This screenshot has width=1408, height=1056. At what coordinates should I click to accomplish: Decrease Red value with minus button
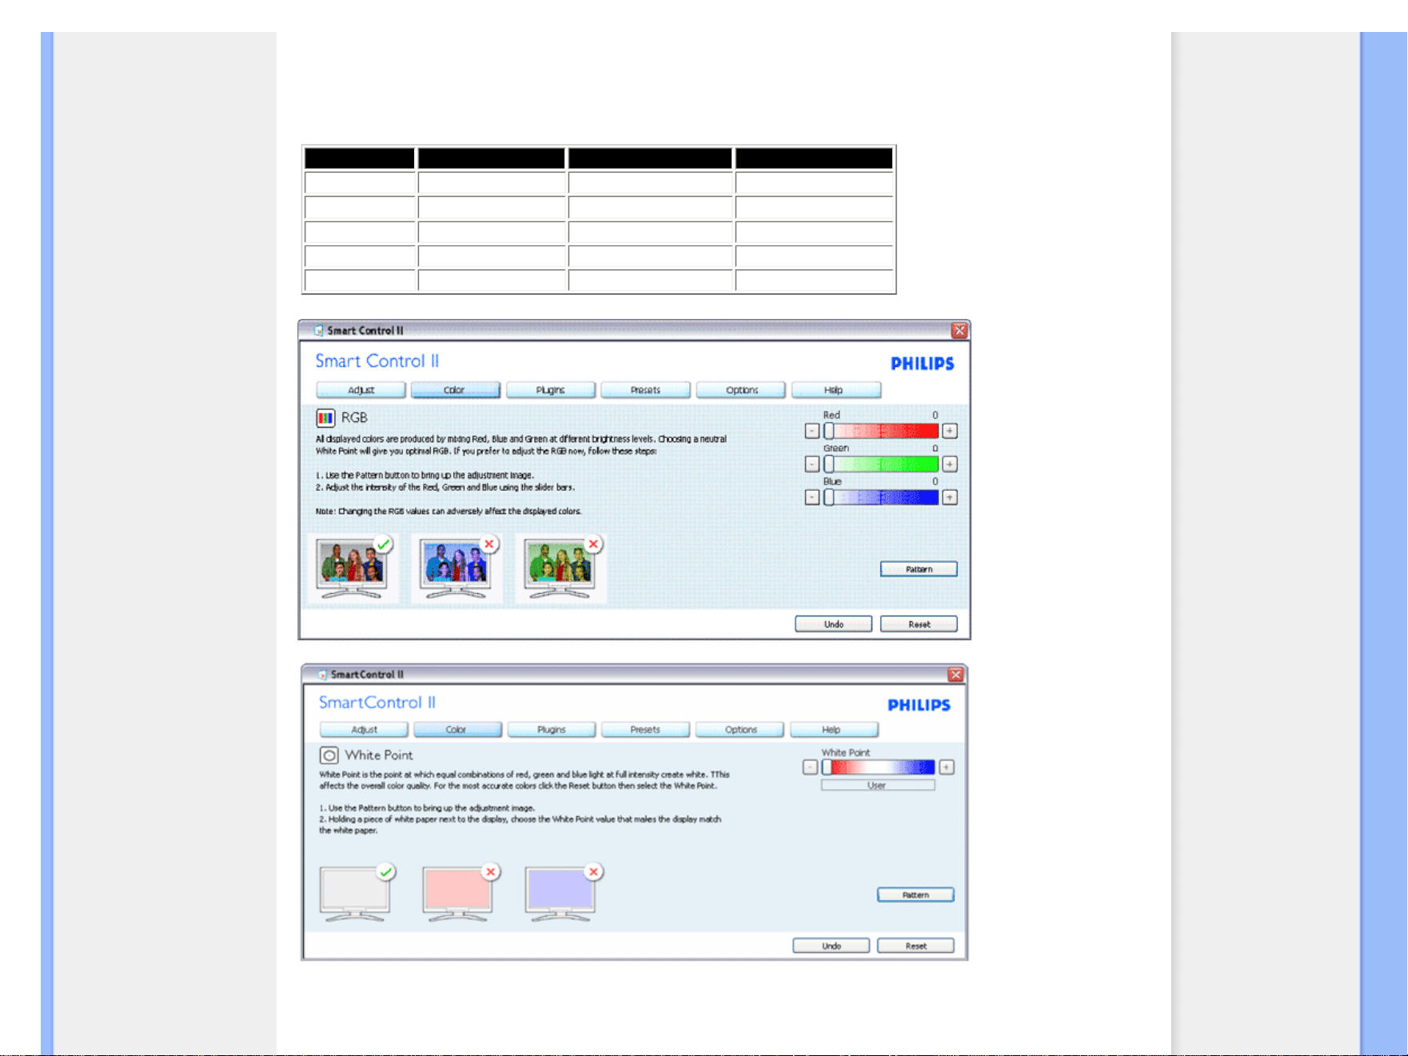(812, 431)
